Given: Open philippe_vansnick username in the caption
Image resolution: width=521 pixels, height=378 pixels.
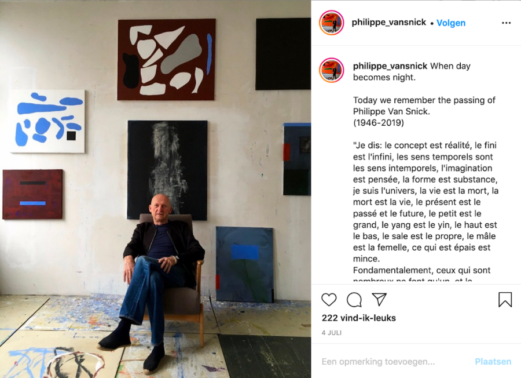Looking at the screenshot, I should pyautogui.click(x=390, y=66).
